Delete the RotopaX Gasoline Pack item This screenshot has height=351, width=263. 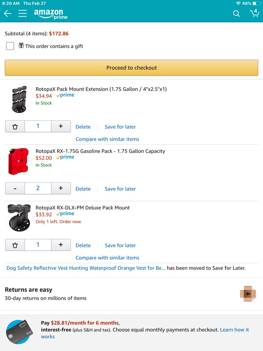(83, 189)
